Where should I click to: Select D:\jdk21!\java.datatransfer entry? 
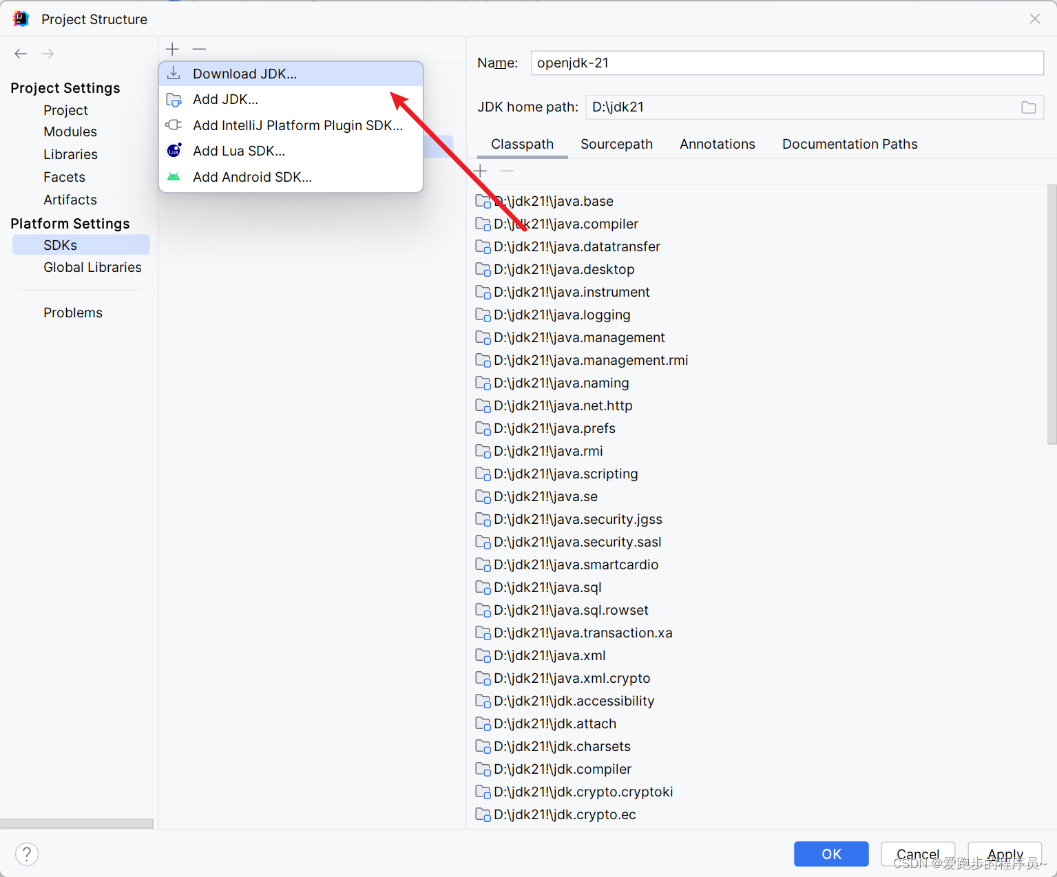pos(577,247)
